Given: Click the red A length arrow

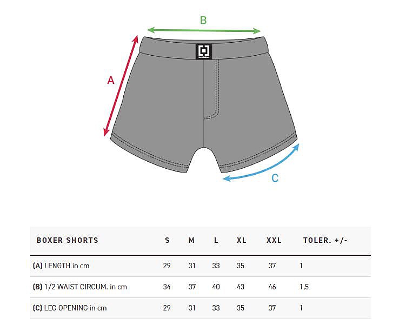Looking at the screenshot, I should 121,86.
